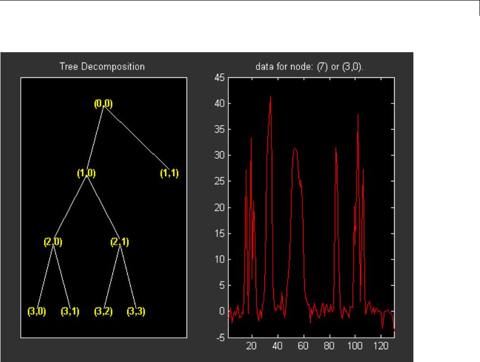Click x-axis tick label 60
The width and height of the screenshot is (480, 362).
(303, 346)
